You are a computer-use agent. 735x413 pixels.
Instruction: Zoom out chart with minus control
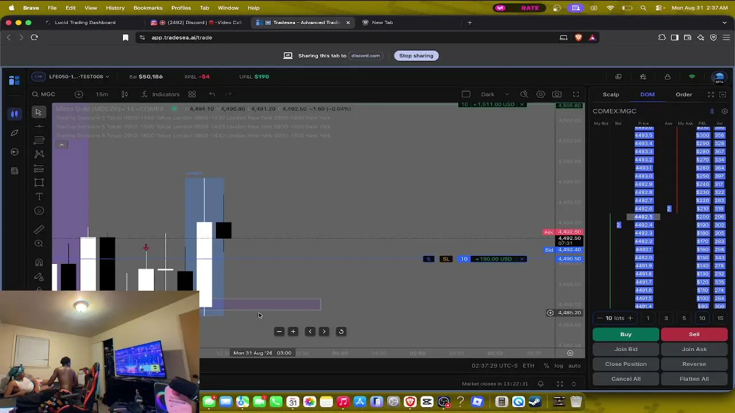tap(279, 332)
